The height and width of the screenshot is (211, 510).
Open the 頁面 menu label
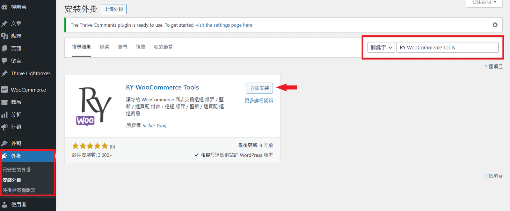pyautogui.click(x=16, y=48)
